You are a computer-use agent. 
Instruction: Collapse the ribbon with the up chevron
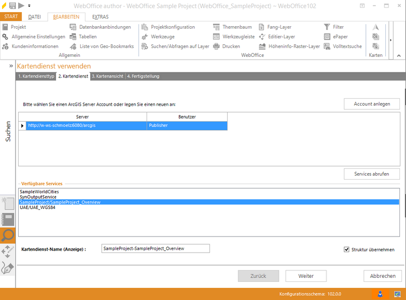[x=399, y=55]
